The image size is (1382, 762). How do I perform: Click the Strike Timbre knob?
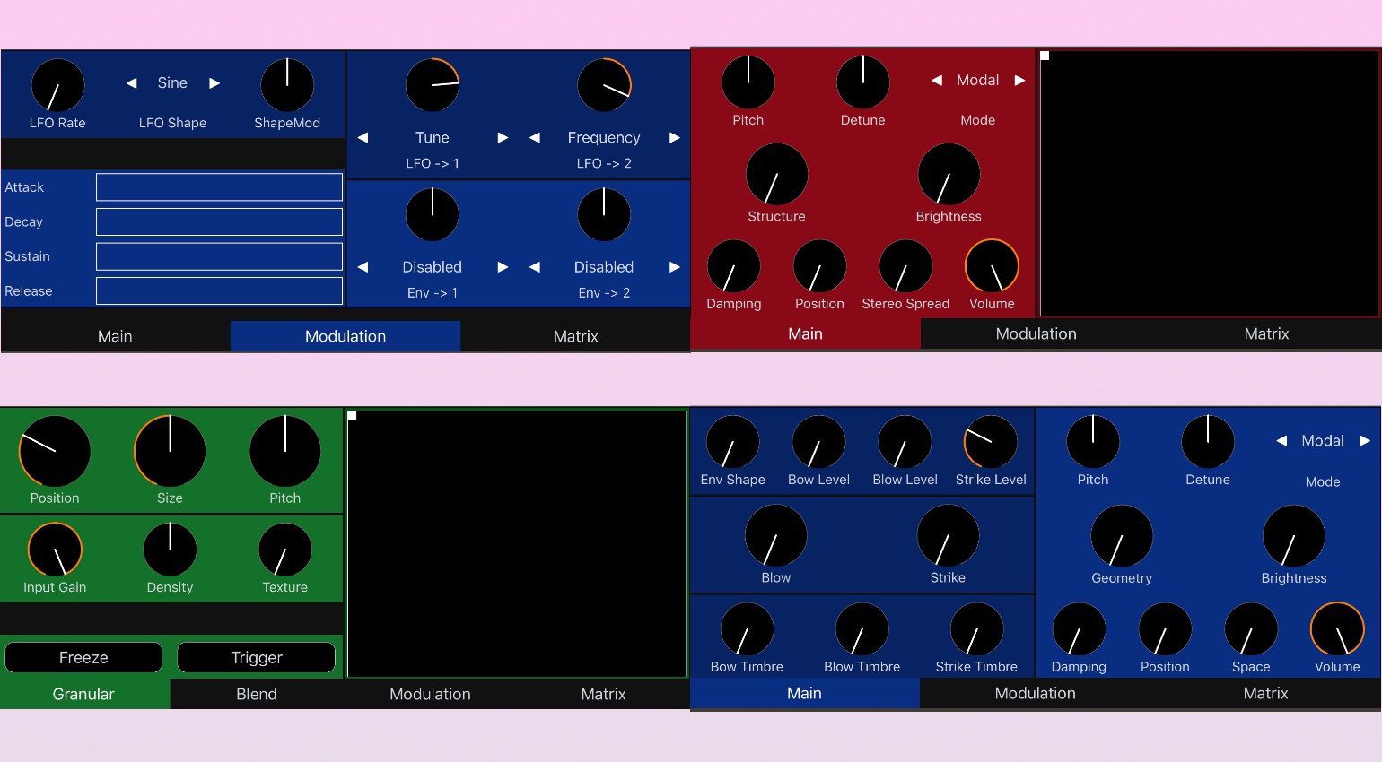(x=976, y=629)
